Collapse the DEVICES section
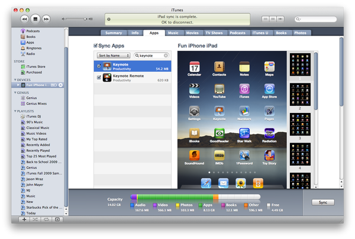Screen dimensions: 355x239 (x=15, y=80)
